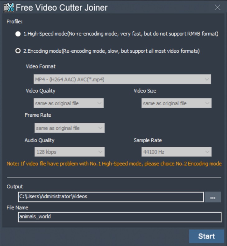Click the Video Size dropdown arrow
This screenshot has width=227, height=246.
click(x=207, y=103)
